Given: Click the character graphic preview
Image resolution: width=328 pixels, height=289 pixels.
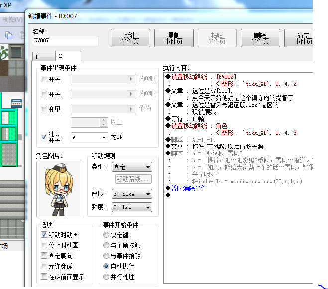Looking at the screenshot, I should pyautogui.click(x=59, y=189).
